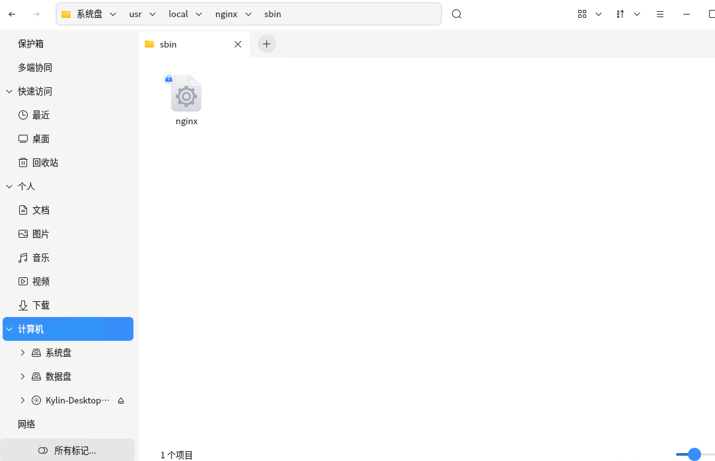Navigate to usr in the path bar
Image resolution: width=715 pixels, height=461 pixels.
click(x=135, y=14)
